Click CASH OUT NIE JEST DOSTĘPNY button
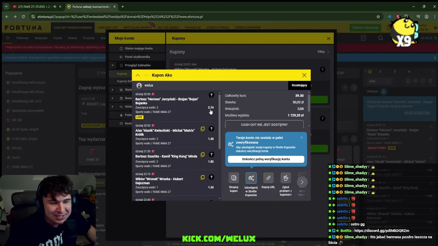The width and height of the screenshot is (438, 246). point(264,125)
